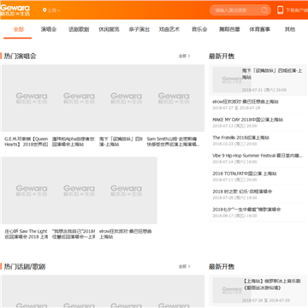
Task: Click the G.E.M.邓紫棋 Queen of Hearts title
Action: (x=27, y=141)
